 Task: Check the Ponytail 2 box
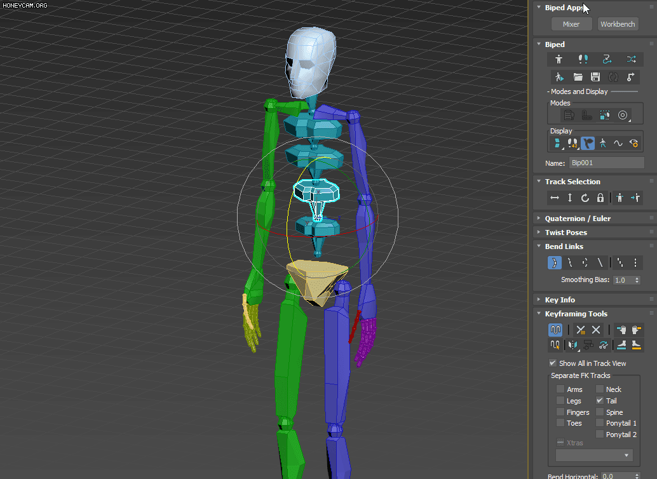[x=600, y=434]
